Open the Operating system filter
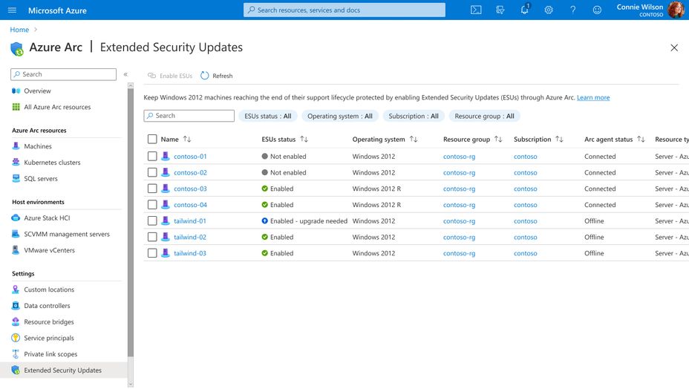This screenshot has width=689, height=389. tap(339, 116)
